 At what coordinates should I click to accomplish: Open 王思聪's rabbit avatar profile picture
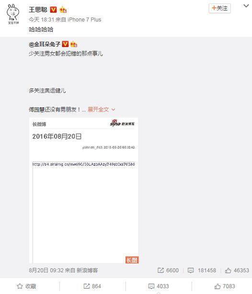pos(13,14)
